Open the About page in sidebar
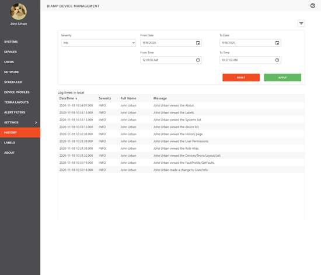 coord(9,153)
